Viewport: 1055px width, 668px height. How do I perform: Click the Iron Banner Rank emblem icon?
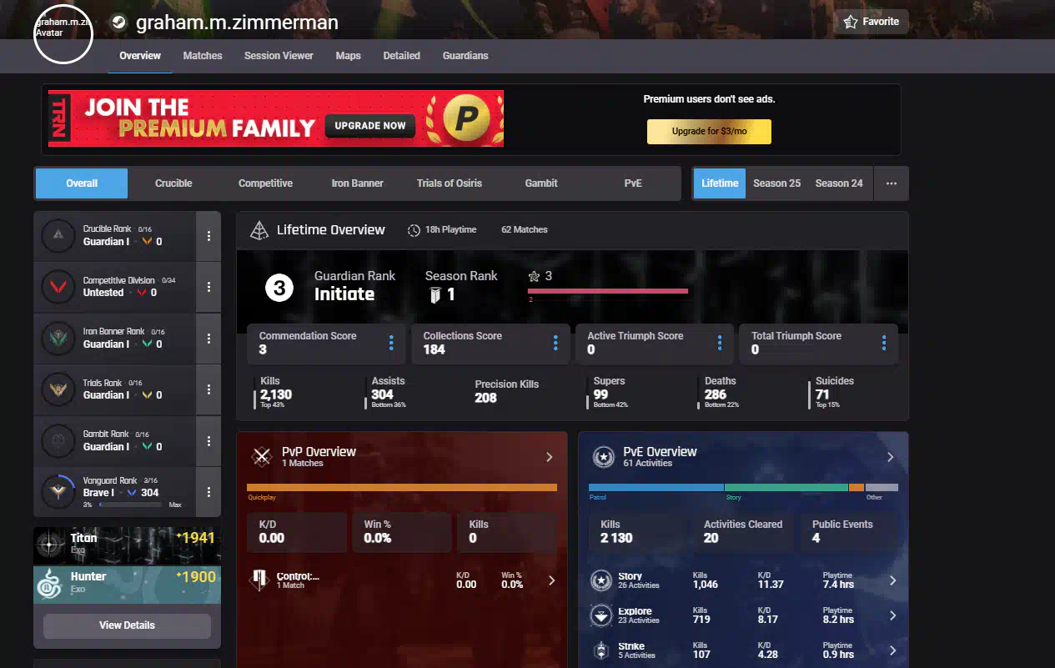pyautogui.click(x=58, y=339)
